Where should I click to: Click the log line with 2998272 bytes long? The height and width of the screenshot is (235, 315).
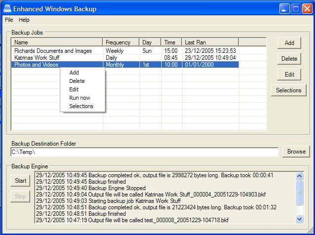click(154, 175)
